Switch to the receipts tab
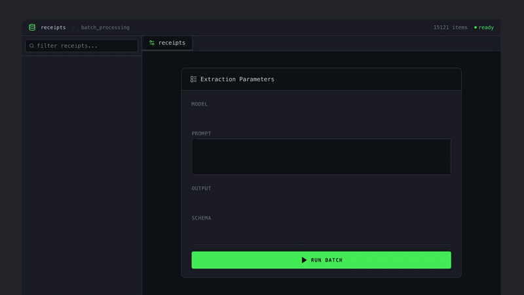 pos(167,43)
